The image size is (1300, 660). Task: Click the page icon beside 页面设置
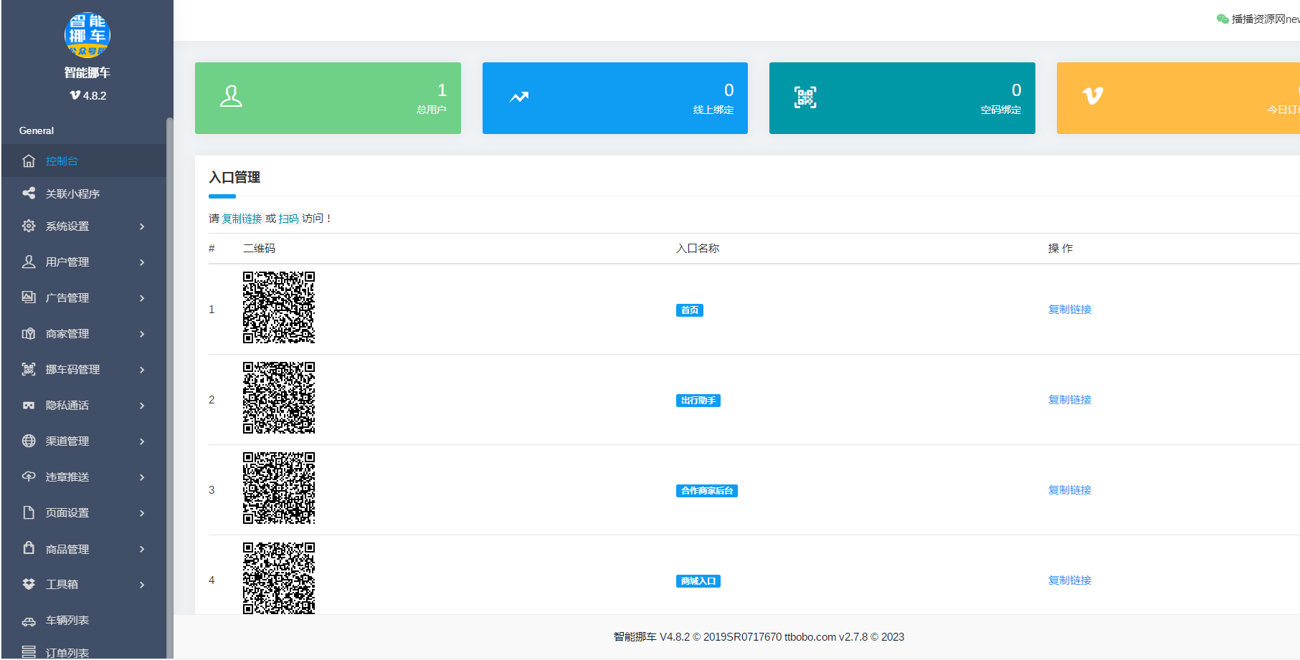pyautogui.click(x=29, y=512)
